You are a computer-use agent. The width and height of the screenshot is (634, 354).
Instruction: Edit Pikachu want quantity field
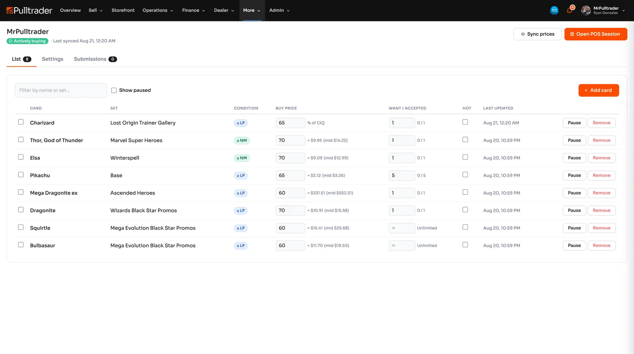pyautogui.click(x=402, y=175)
